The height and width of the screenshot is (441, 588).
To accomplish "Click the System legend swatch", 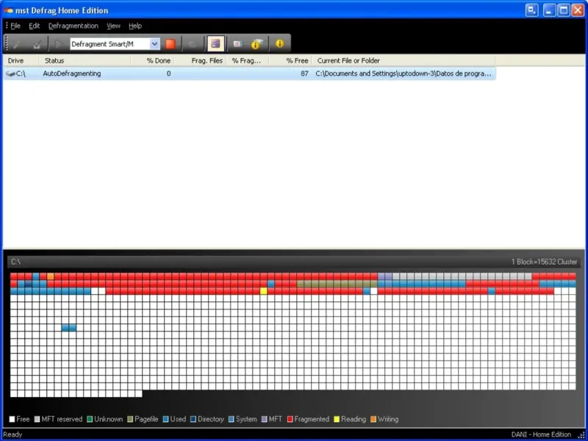I will tap(232, 419).
